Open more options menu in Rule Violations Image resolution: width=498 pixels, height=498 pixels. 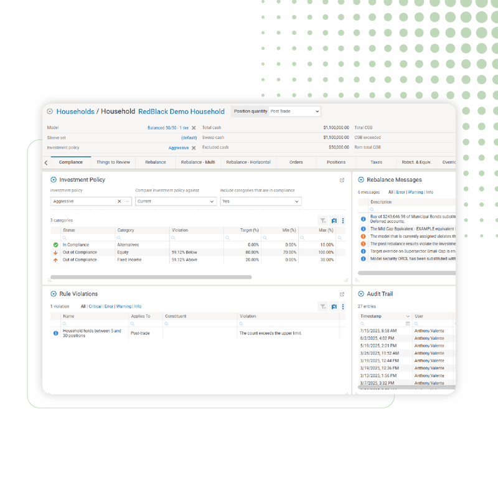pyautogui.click(x=342, y=306)
